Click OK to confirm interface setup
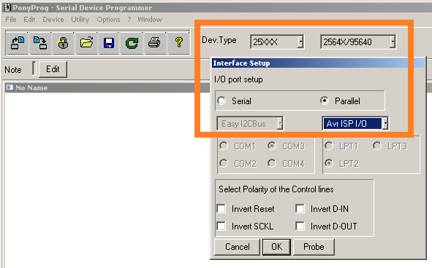Image resolution: width=432 pixels, height=268 pixels. (276, 247)
